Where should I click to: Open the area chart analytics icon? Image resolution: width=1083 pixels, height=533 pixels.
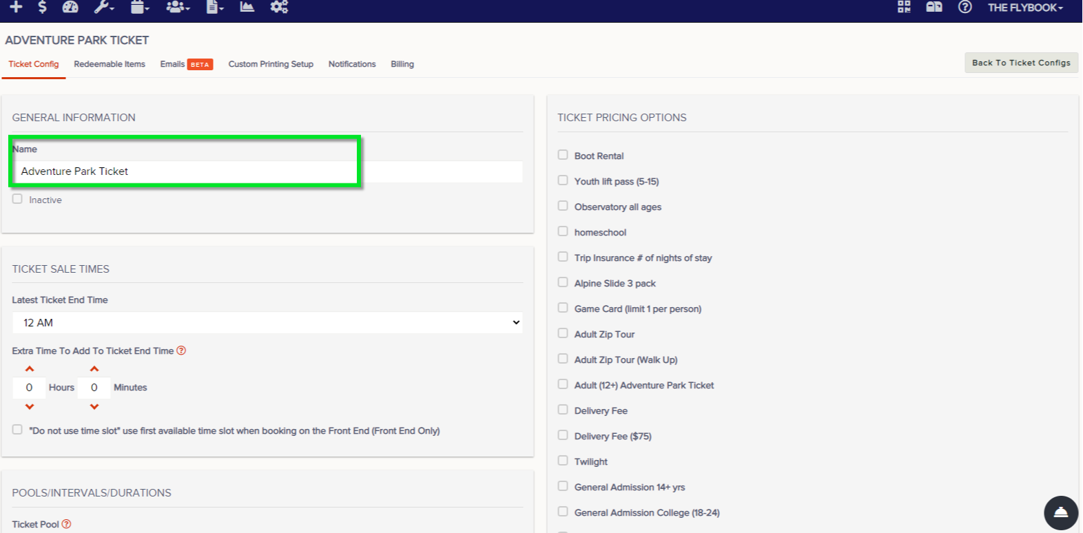point(247,7)
